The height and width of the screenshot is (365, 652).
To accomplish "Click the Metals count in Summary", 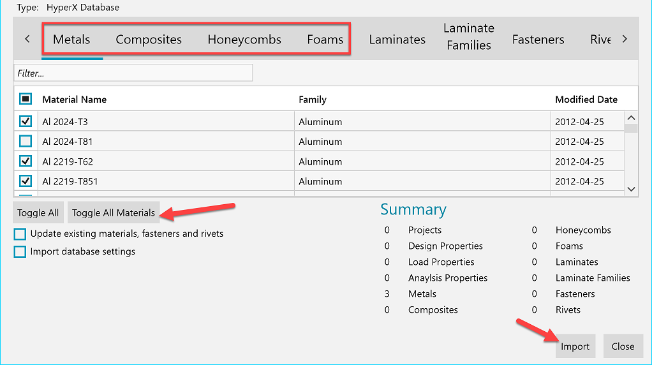I will coord(387,294).
